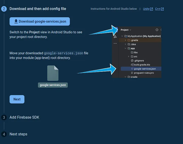Click the build.gradle.kts gradle icon
Viewport: 183px width, 144px height.
click(132, 65)
